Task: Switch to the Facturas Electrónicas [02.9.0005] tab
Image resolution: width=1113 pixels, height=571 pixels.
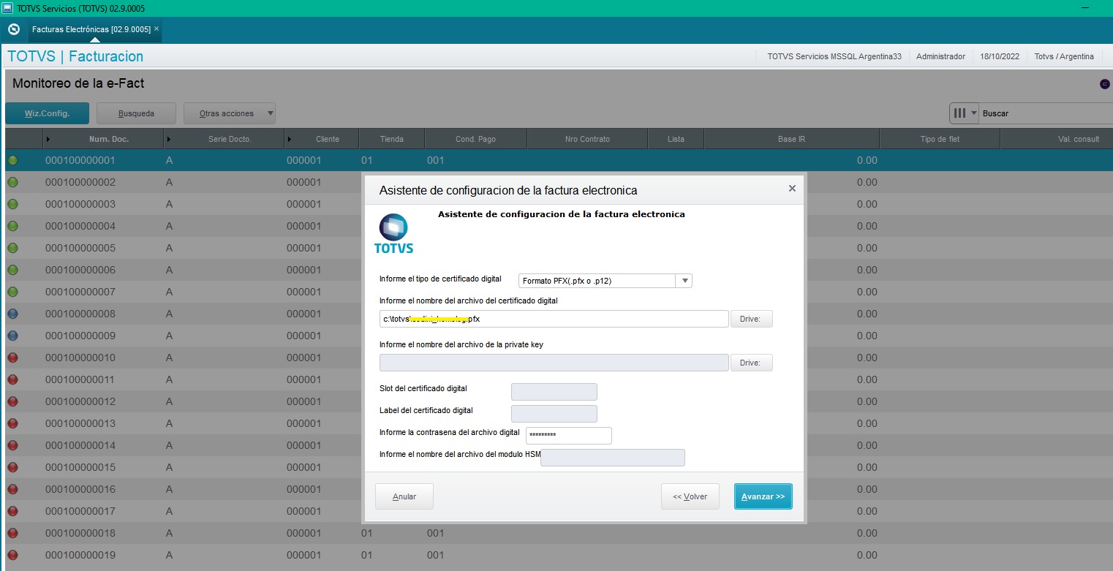Action: (91, 29)
